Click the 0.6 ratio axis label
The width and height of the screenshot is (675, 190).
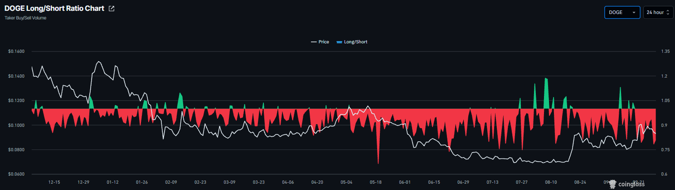click(664, 174)
